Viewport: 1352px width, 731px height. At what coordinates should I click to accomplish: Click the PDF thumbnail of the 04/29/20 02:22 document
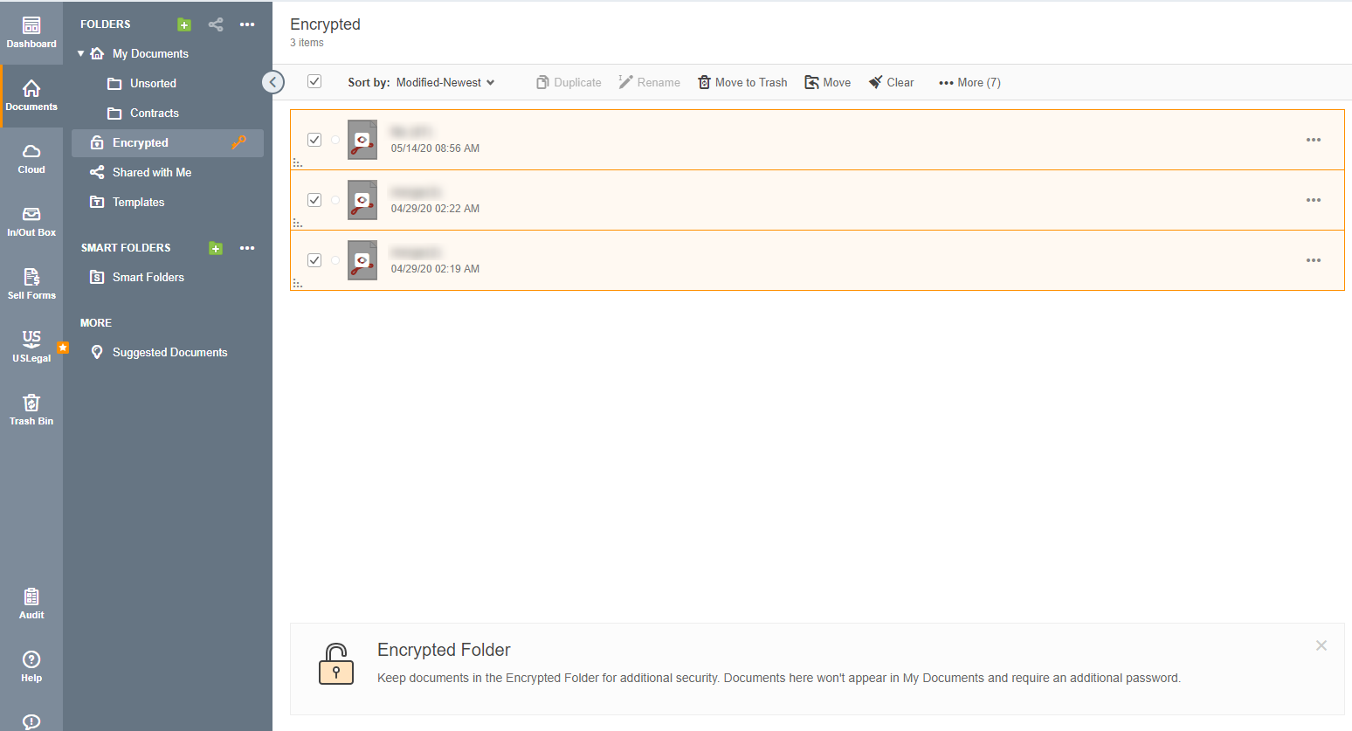(x=362, y=200)
